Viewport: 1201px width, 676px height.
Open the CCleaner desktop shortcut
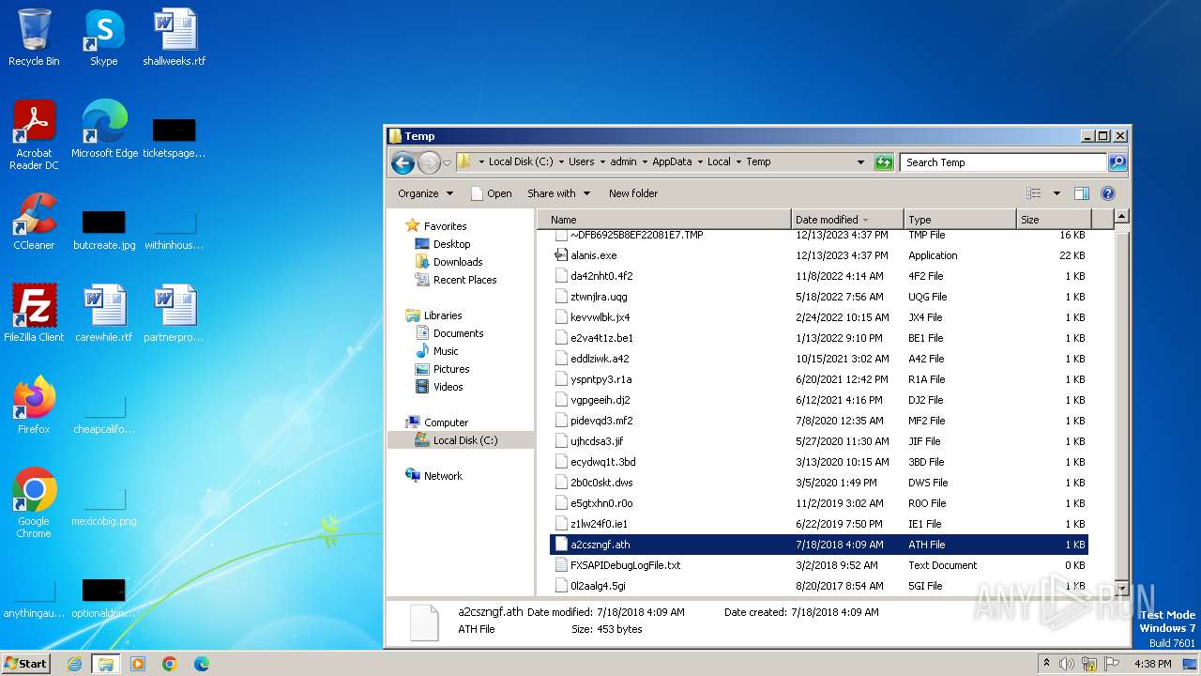coord(34,222)
